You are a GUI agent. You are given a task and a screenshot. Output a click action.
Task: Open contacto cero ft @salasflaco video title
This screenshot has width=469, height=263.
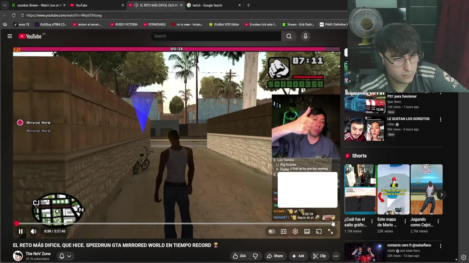click(x=409, y=245)
